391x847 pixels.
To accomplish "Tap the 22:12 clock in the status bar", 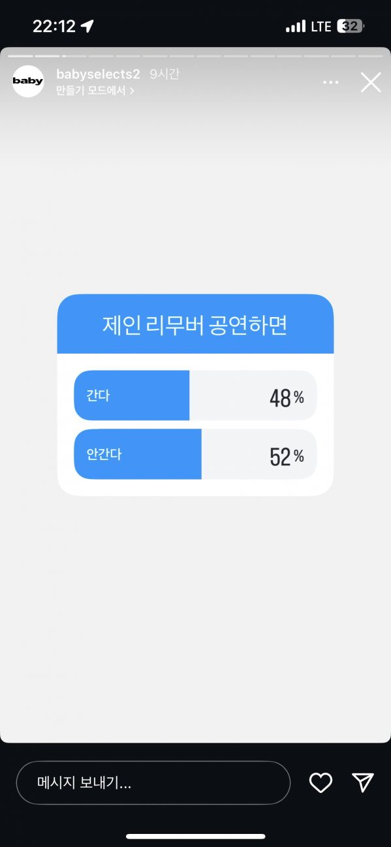I will tap(54, 26).
